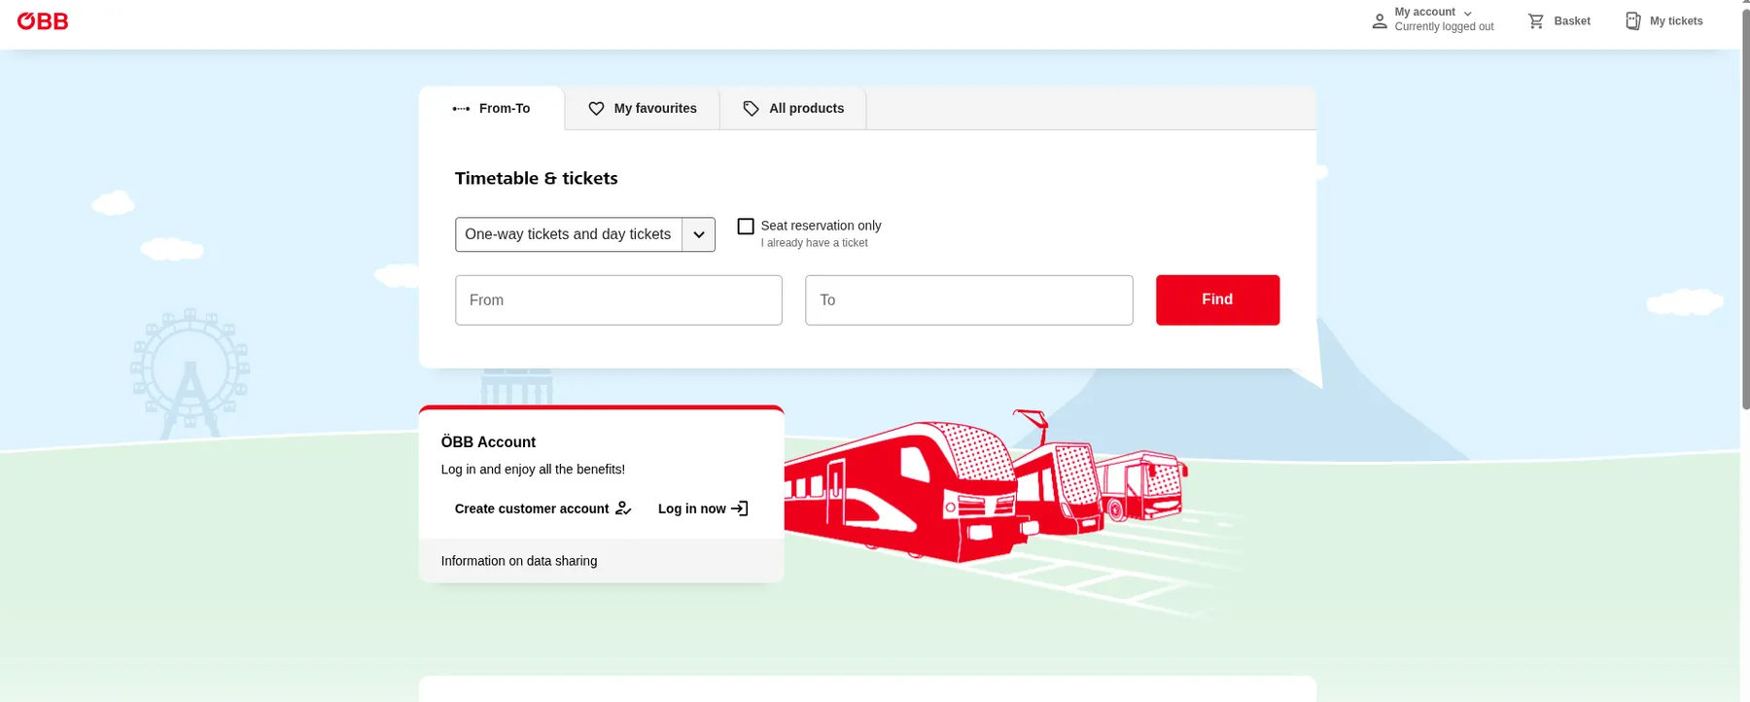Click the Seat reservation only label
Image resolution: width=1750 pixels, height=702 pixels.
[821, 226]
